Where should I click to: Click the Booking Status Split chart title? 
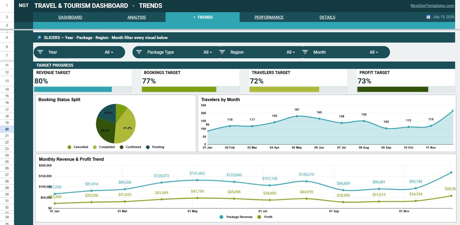[59, 100]
